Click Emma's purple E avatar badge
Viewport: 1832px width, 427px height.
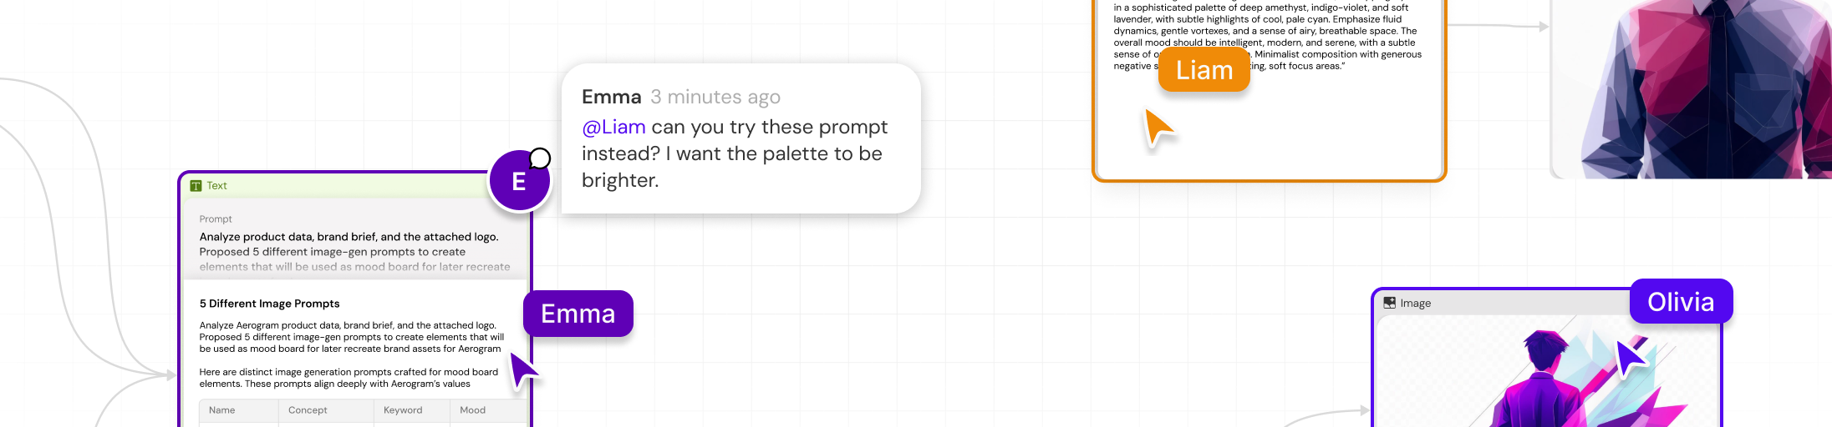[x=519, y=180]
